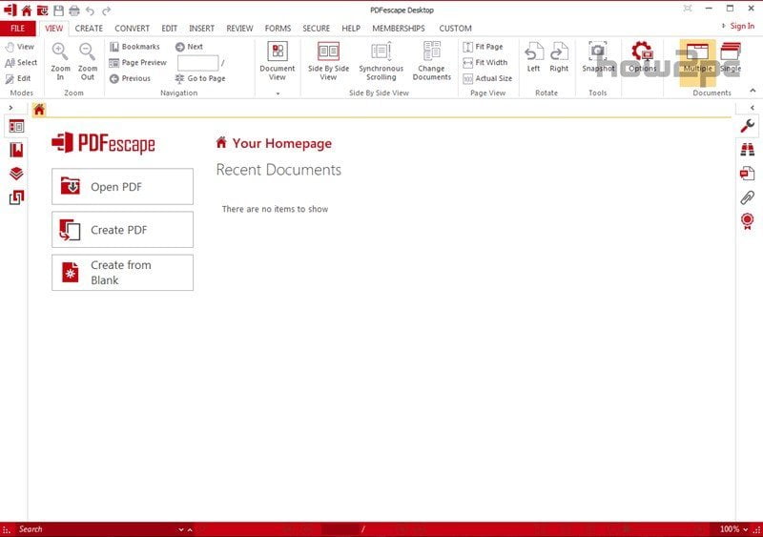Activate the Select text mode
The image size is (763, 537).
tap(21, 62)
